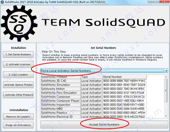Click the Accept Serial Numbers button
170x132 pixels.
coord(104,125)
